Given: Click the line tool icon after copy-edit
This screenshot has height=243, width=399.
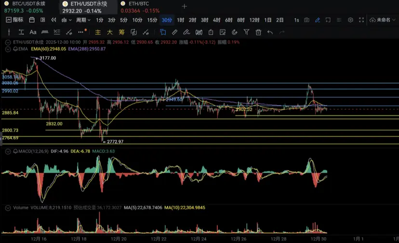Looking at the screenshot, I should [x=146, y=32].
